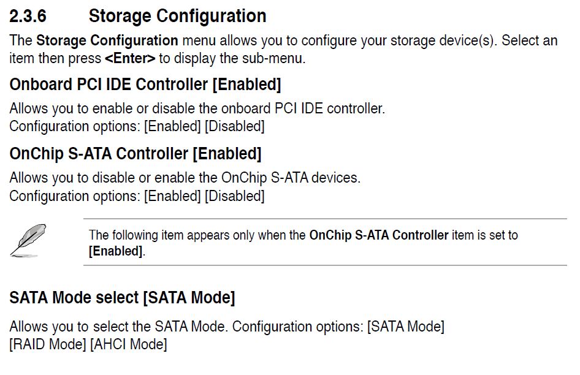This screenshot has width=580, height=375.
Task: Click [Enabled] option under PCI IDE controller
Action: point(172,126)
